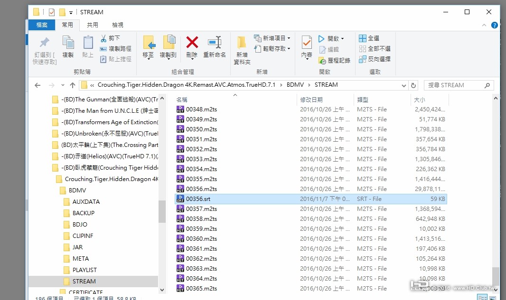Click the Paste shortcut button
506x300 pixels.
tap(115, 59)
